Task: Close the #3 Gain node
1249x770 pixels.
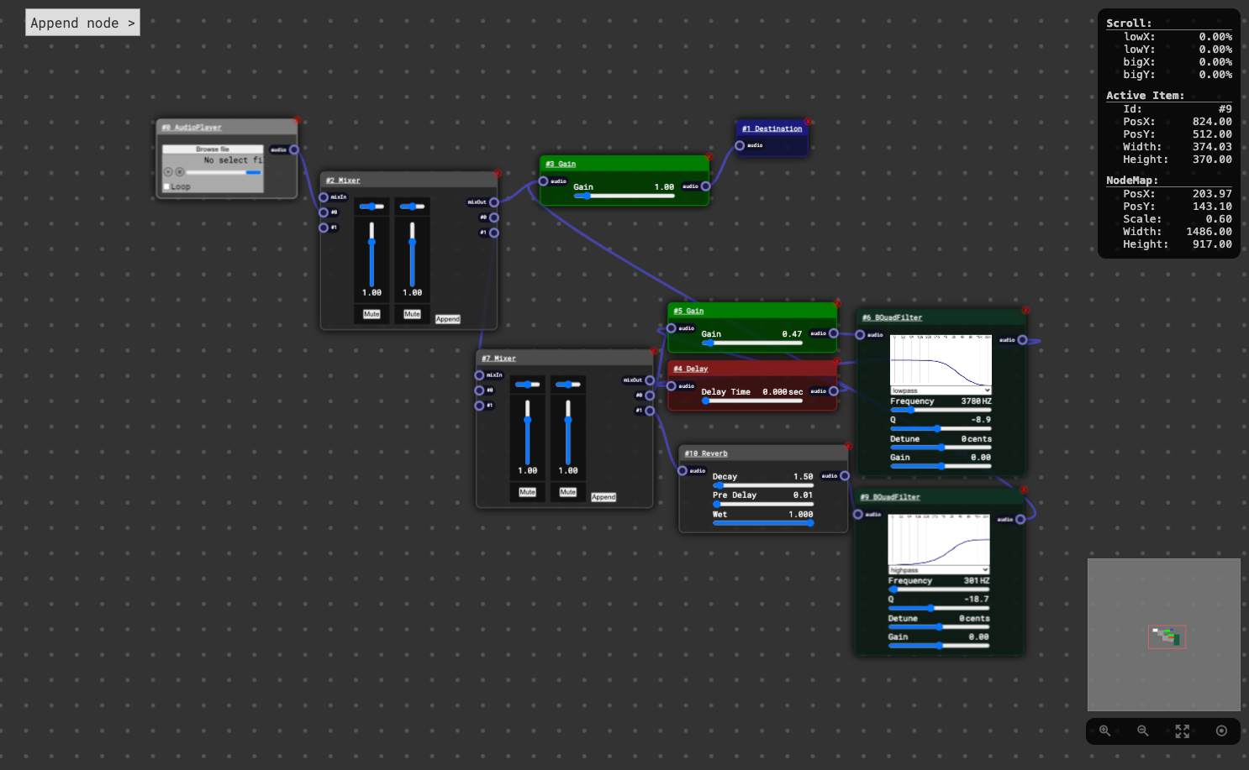Action: tap(709, 156)
